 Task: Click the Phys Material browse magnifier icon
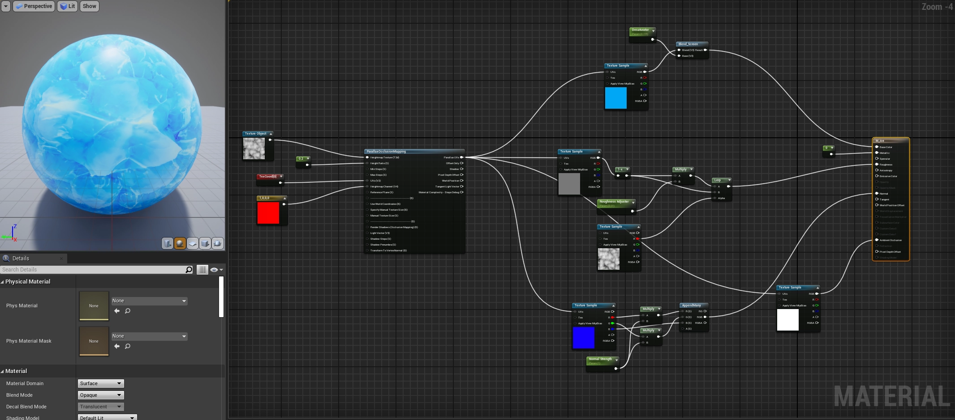[128, 311]
